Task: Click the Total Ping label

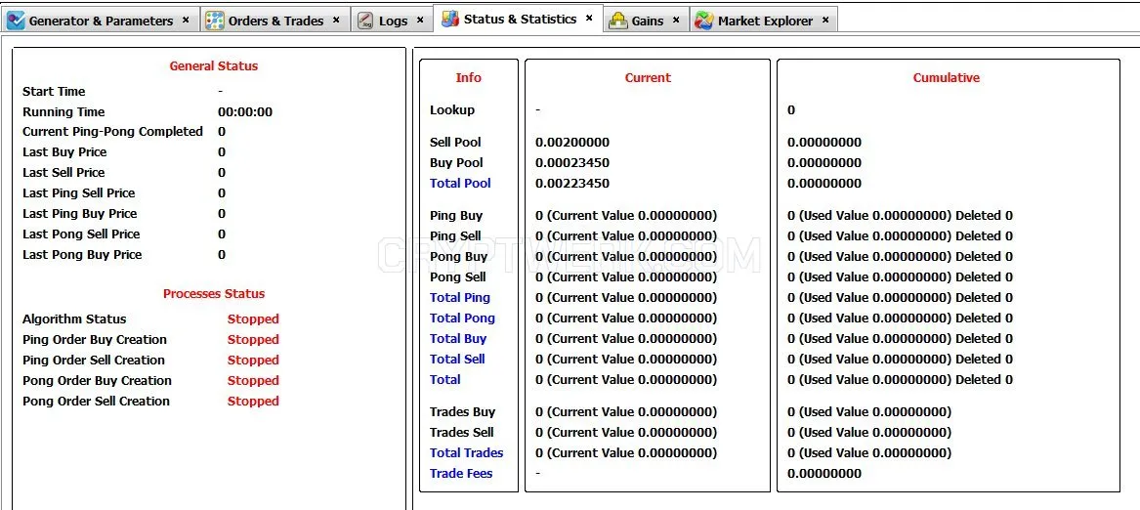Action: (x=460, y=298)
